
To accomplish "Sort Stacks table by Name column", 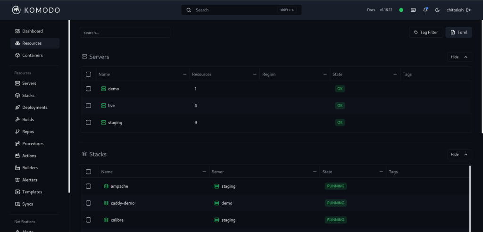I will click(153, 172).
